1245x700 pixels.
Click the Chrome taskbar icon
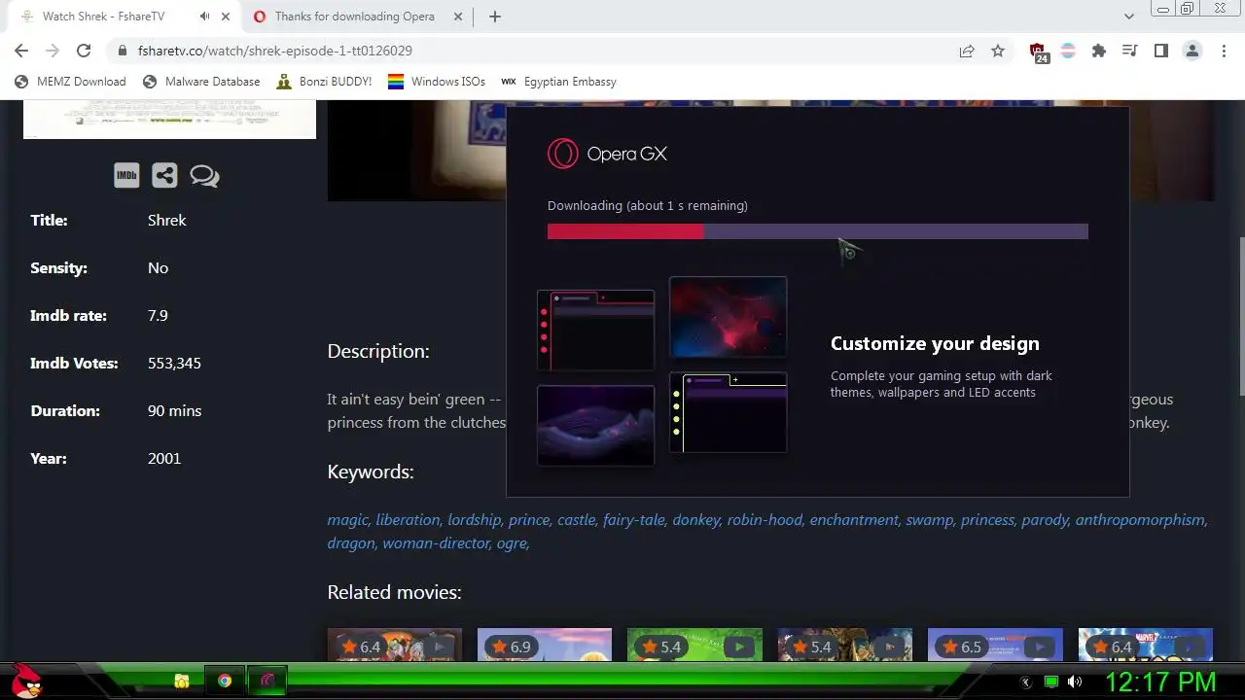tap(225, 681)
